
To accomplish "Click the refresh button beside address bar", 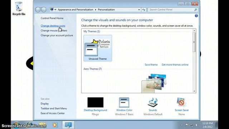I will (144, 10).
